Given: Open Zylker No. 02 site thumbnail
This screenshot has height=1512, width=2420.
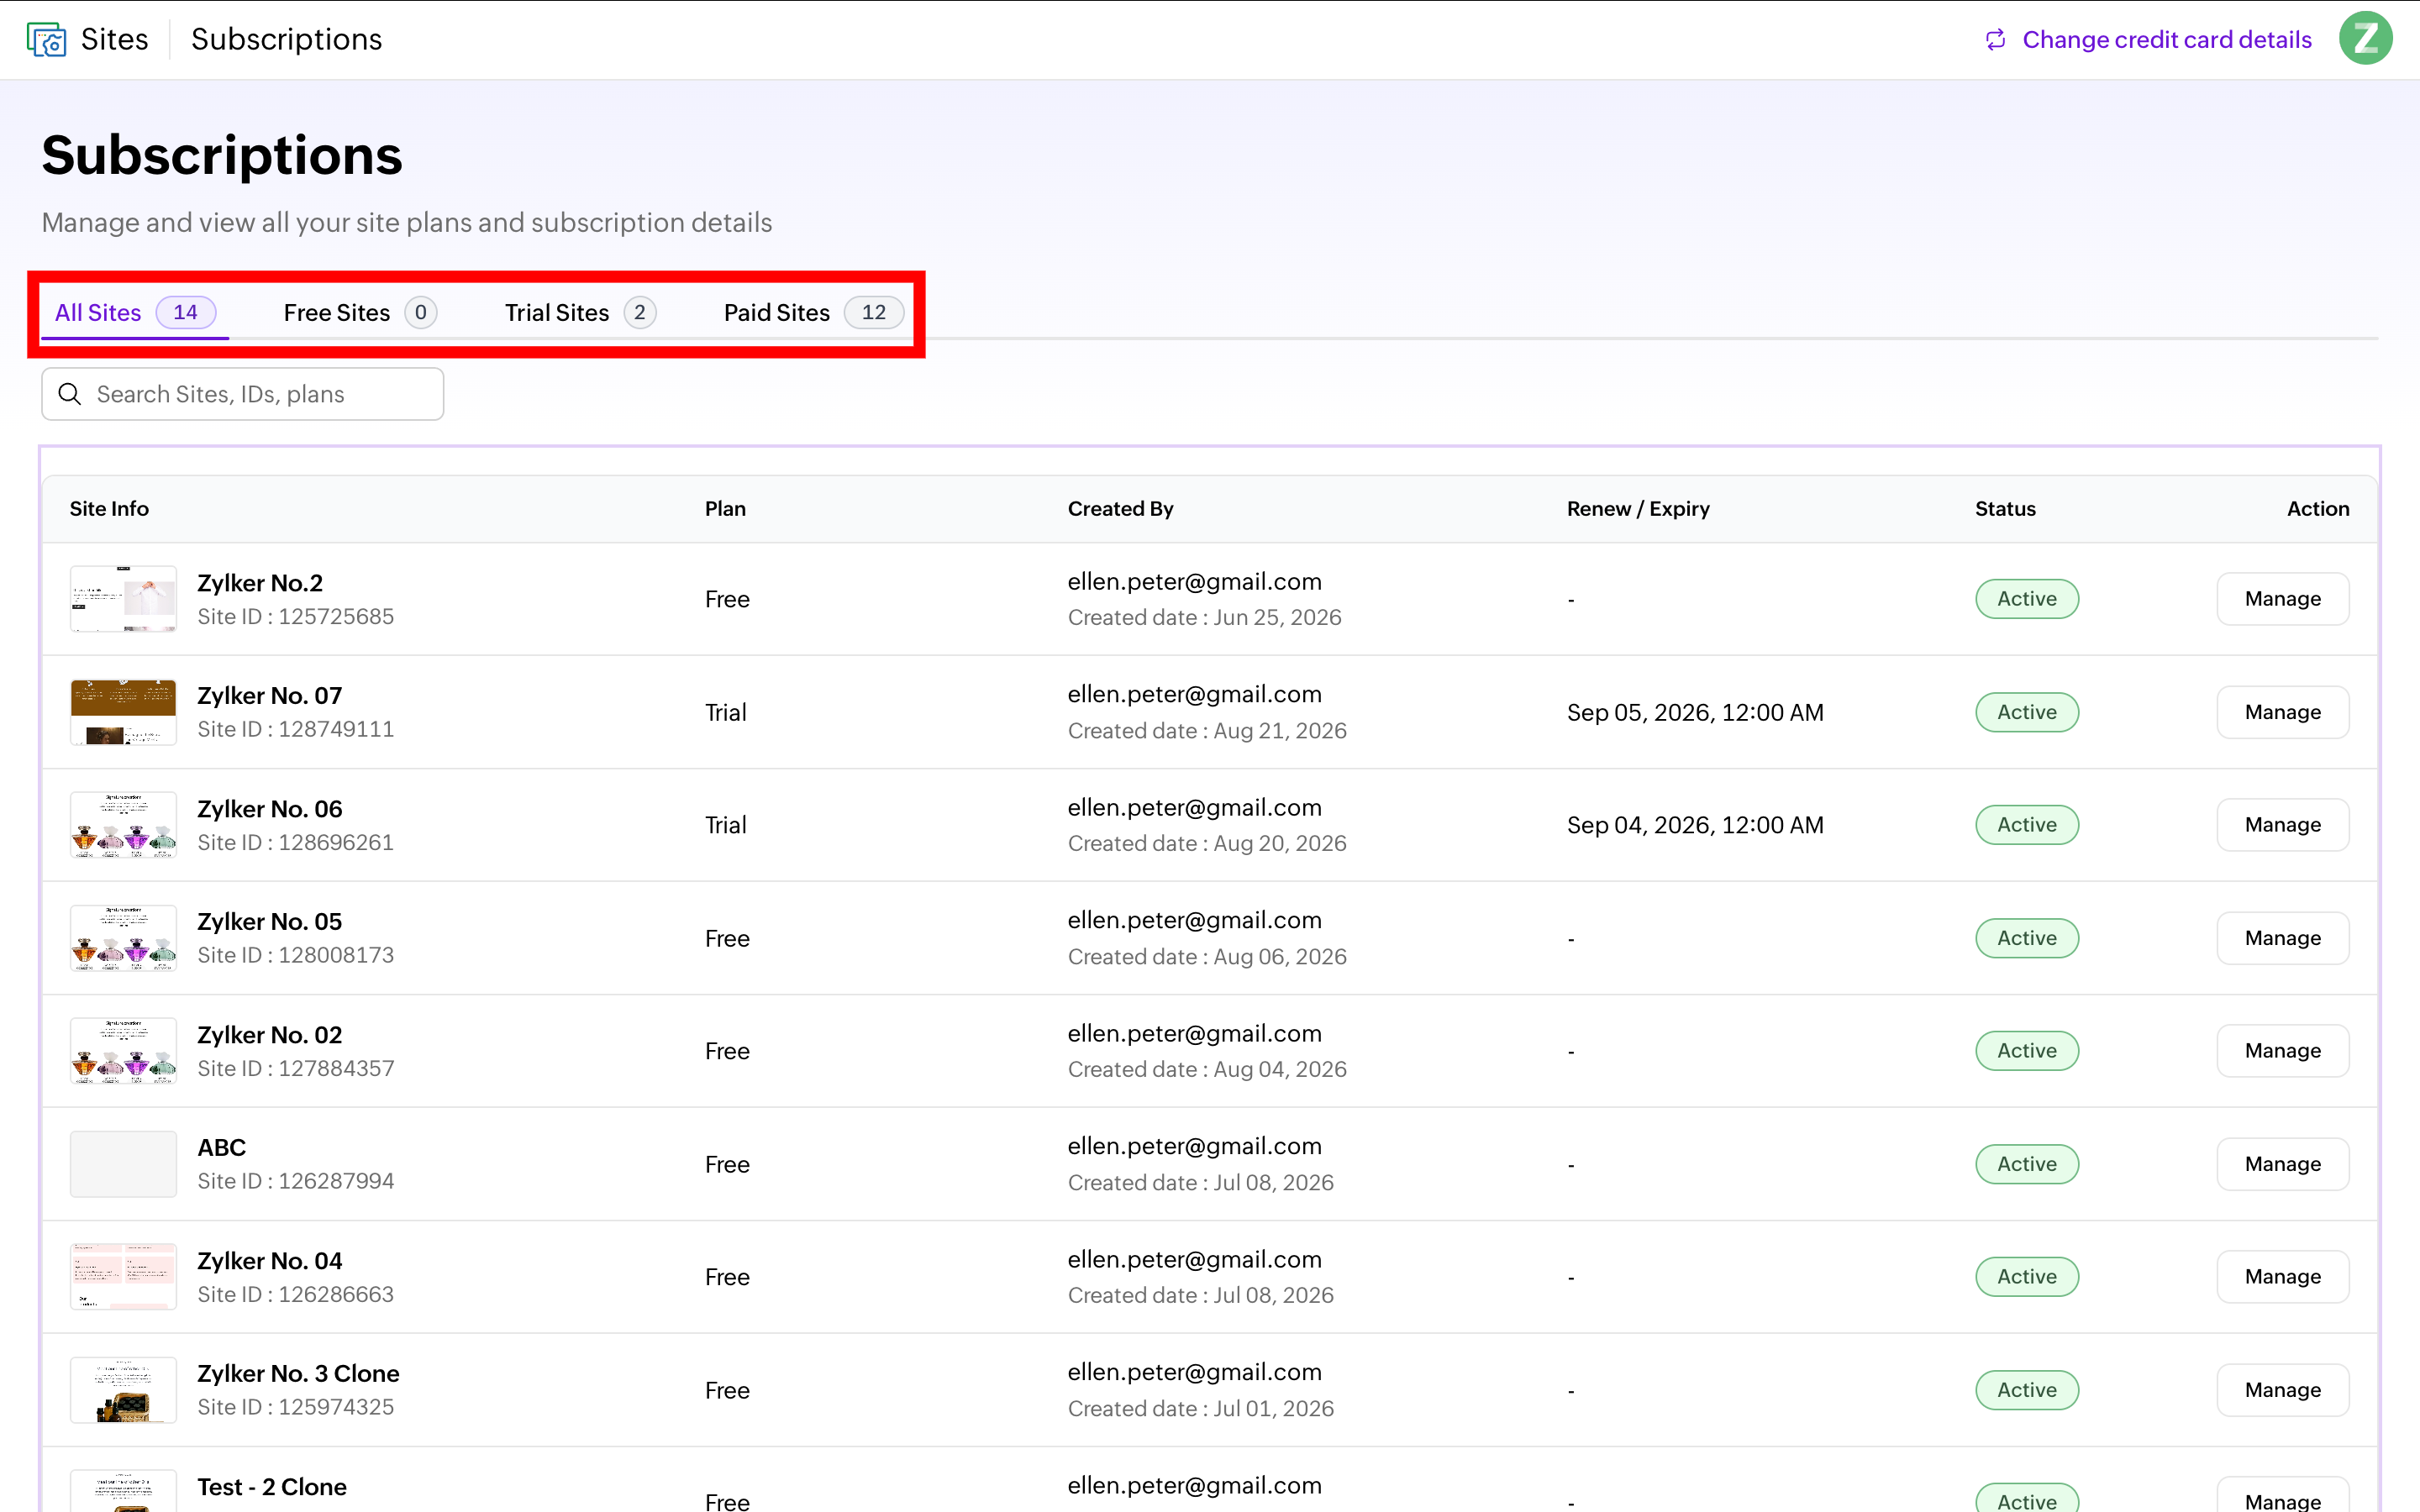Looking at the screenshot, I should click(123, 1051).
